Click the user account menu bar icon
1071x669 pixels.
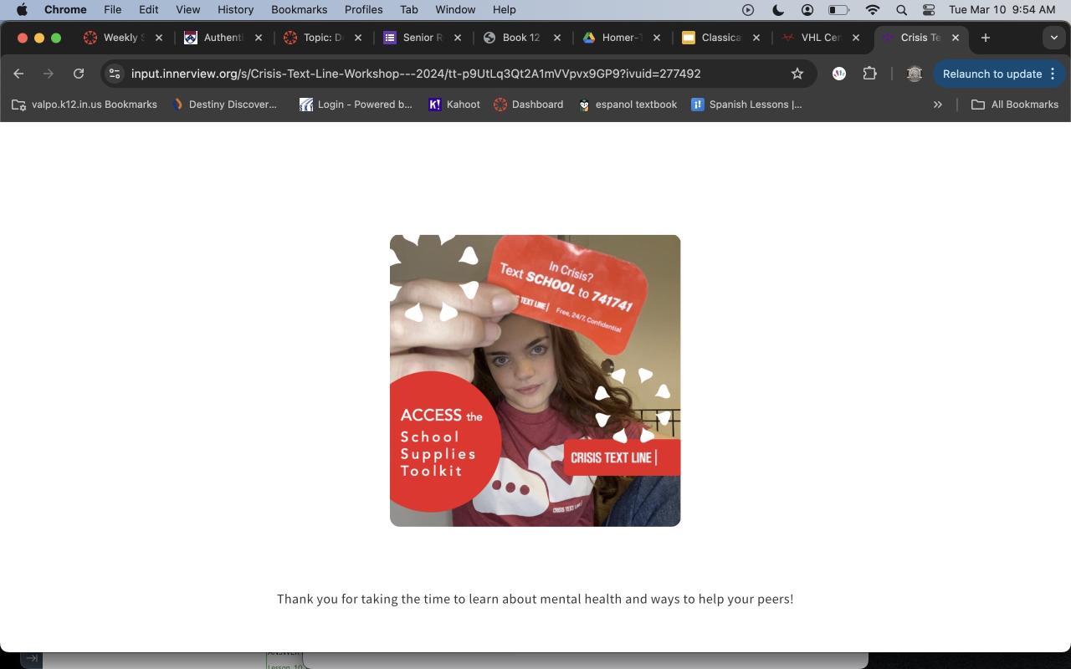pyautogui.click(x=807, y=10)
